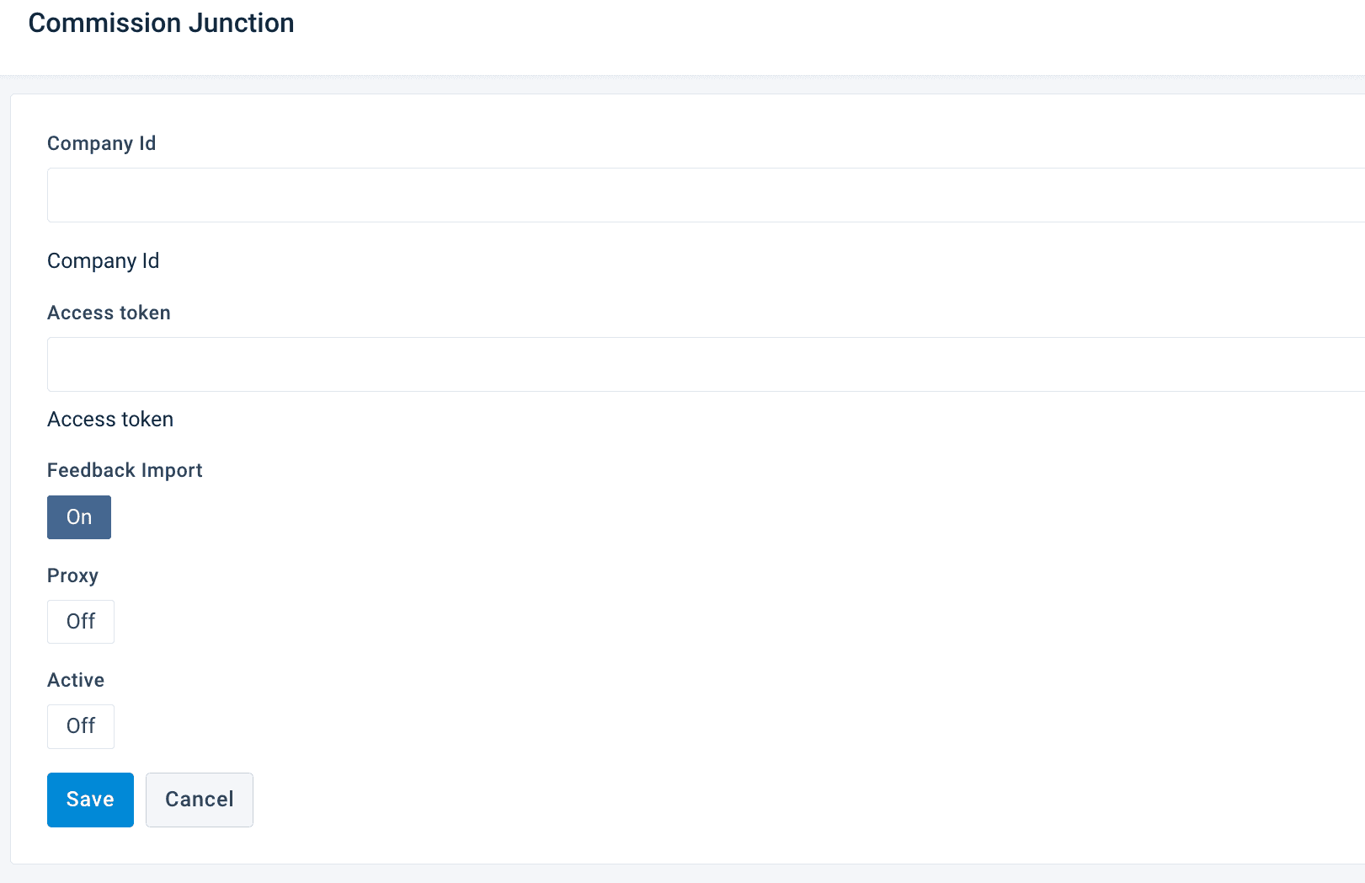Select Company Id help text below field
1365x883 pixels.
pyautogui.click(x=103, y=261)
